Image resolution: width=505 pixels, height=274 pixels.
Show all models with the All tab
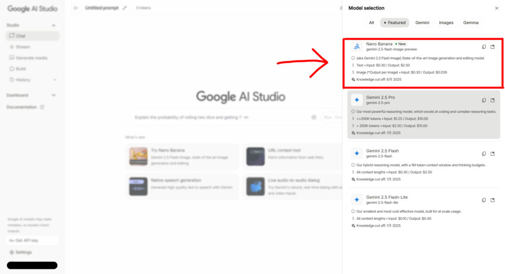tap(371, 23)
